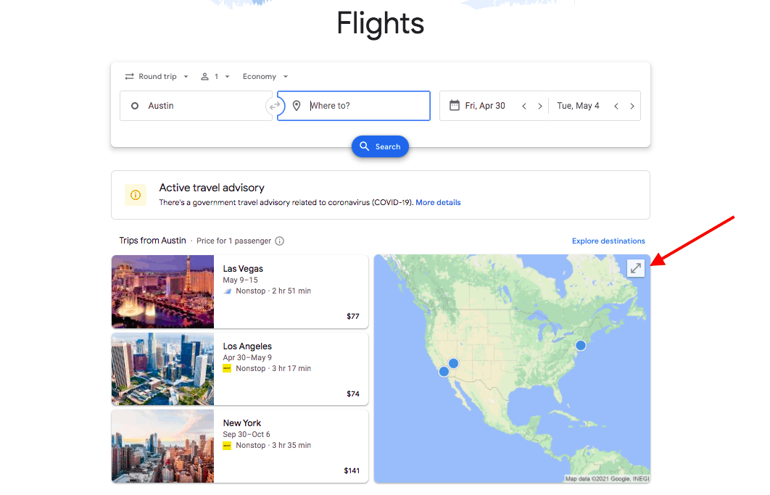Click the nonstop flight airline icon for Las Vegas
This screenshot has width=770, height=495.
228,291
